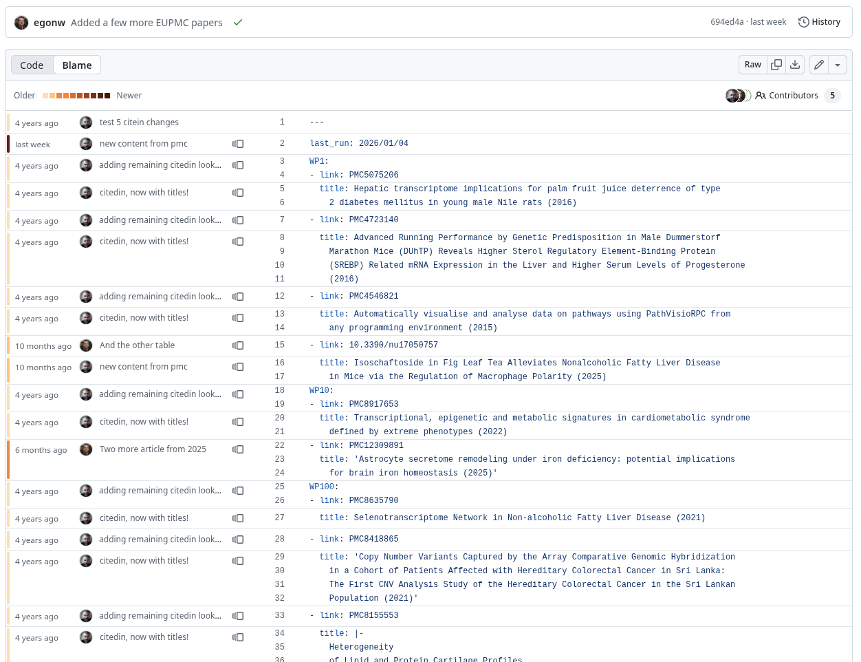The height and width of the screenshot is (662, 861).
Task: Download the raw file
Action: 795,65
